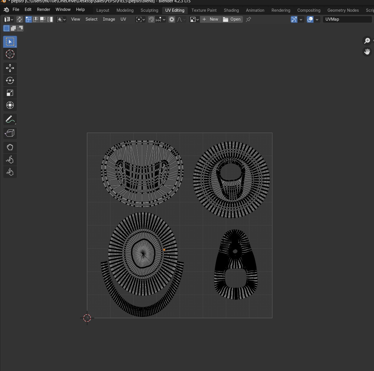Screen dimensions: 374x371
Task: Select the Scale tool
Action: pyautogui.click(x=10, y=93)
